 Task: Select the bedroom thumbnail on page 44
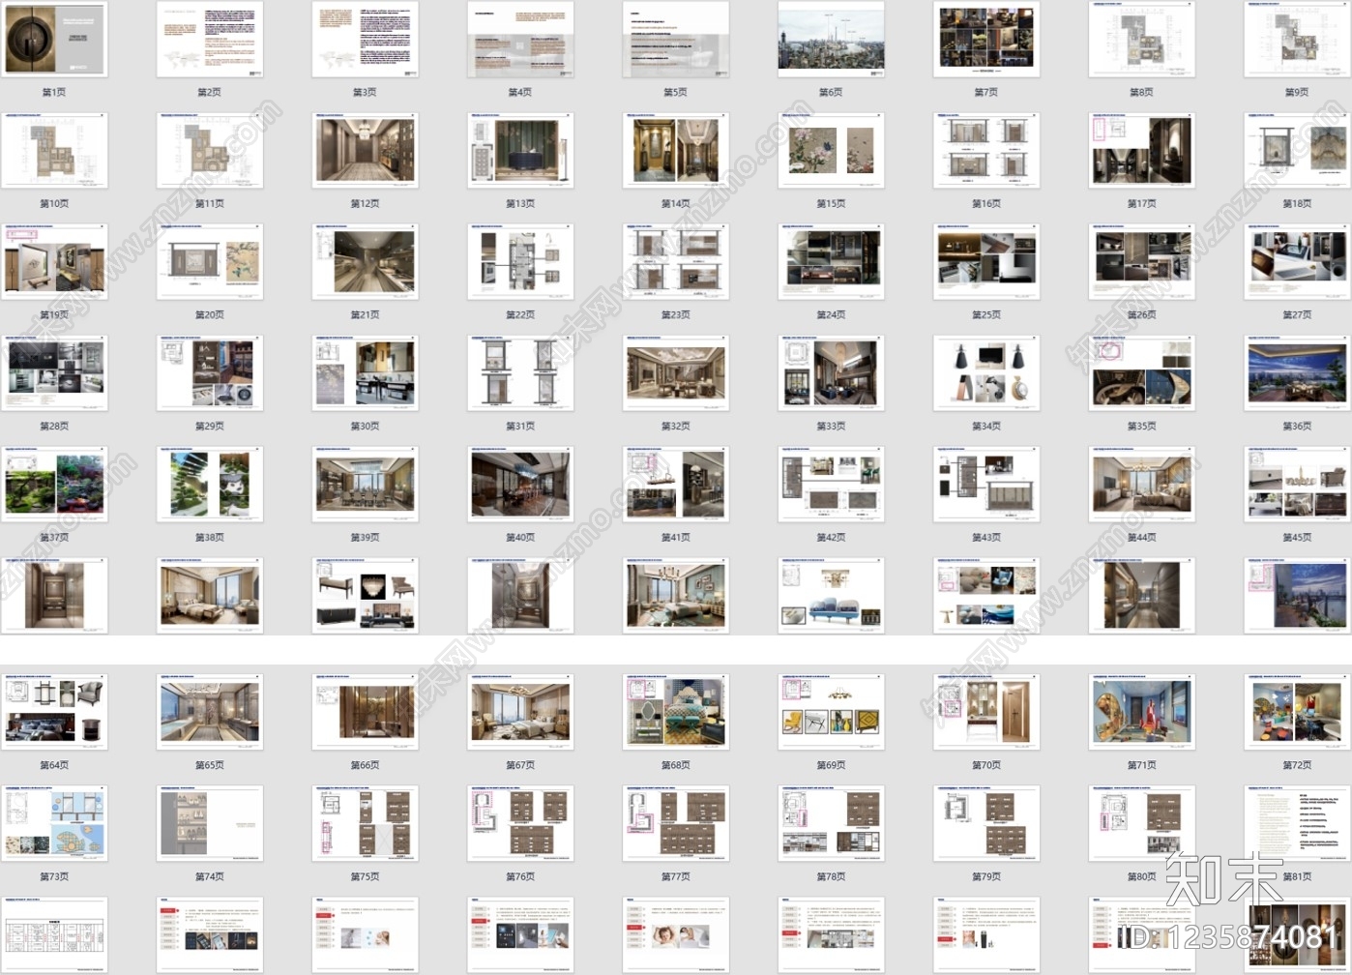pyautogui.click(x=1141, y=485)
